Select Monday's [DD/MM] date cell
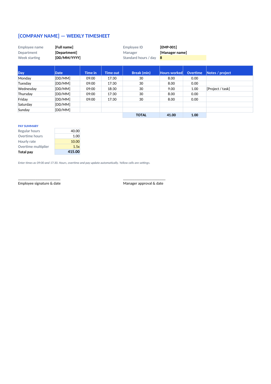Image resolution: width=271 pixels, height=384 pixels. 67,78
